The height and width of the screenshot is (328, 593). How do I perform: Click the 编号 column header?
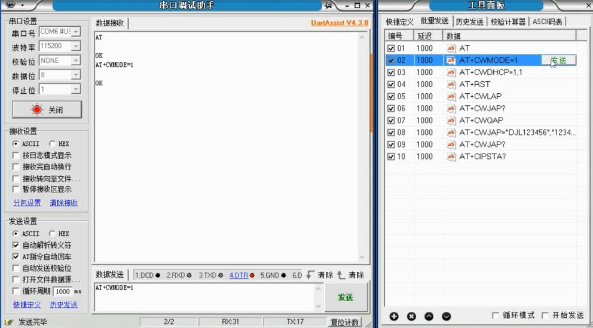[x=399, y=36]
